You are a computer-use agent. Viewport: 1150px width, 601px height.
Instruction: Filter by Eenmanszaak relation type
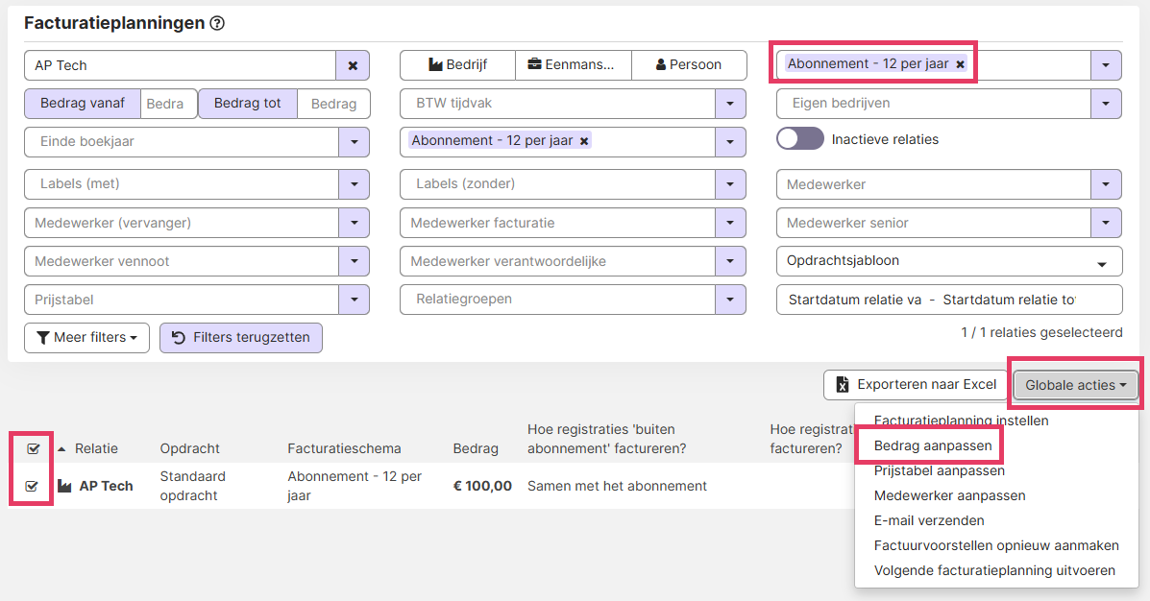573,65
